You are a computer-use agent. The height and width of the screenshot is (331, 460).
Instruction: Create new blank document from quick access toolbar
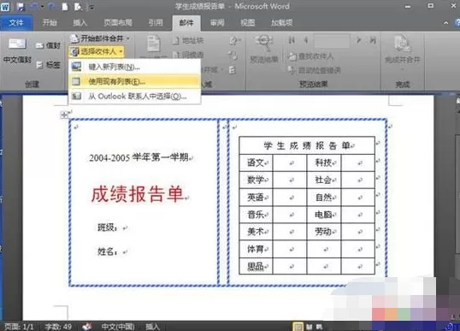(x=65, y=7)
